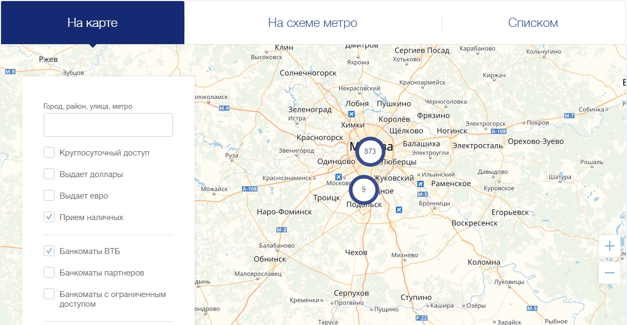The width and height of the screenshot is (627, 325).
Task: Enable the Банкоматы партнеров checkbox
Action: tap(49, 273)
